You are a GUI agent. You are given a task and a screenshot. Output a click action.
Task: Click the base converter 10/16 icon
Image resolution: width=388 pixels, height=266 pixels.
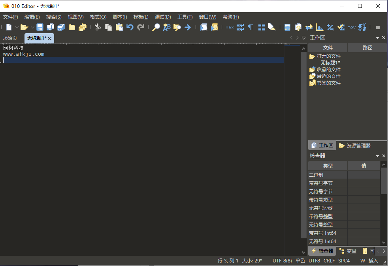(x=362, y=27)
